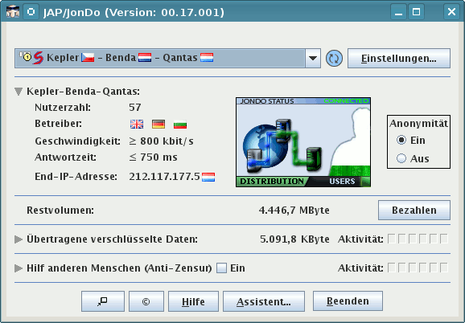
Task: Click the Czech flag next to Kepler
Action: 88,57
